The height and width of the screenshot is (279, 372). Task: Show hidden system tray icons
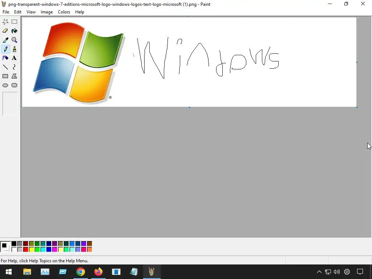pyautogui.click(x=319, y=272)
